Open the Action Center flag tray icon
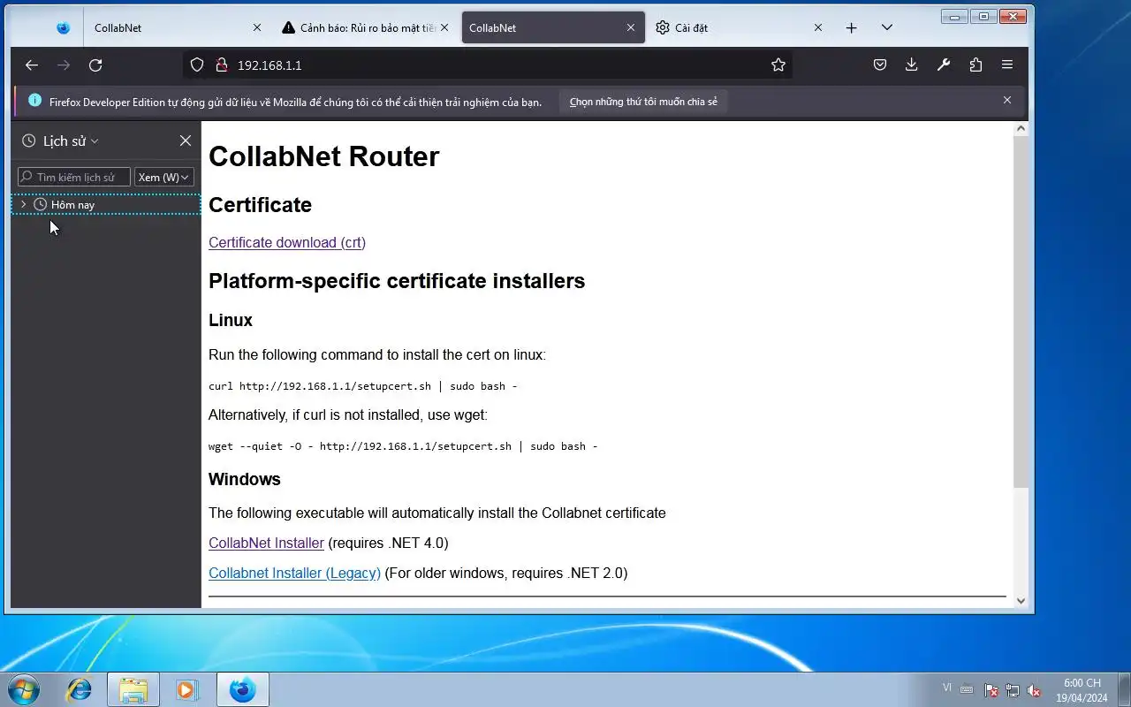This screenshot has width=1131, height=707. pos(991,690)
